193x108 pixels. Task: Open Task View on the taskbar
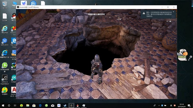pyautogui.click(x=15, y=106)
